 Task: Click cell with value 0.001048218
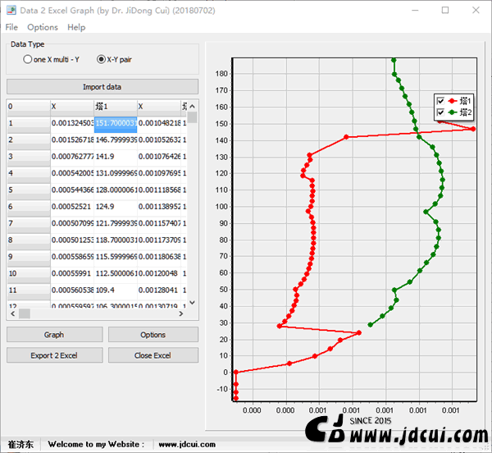[159, 123]
